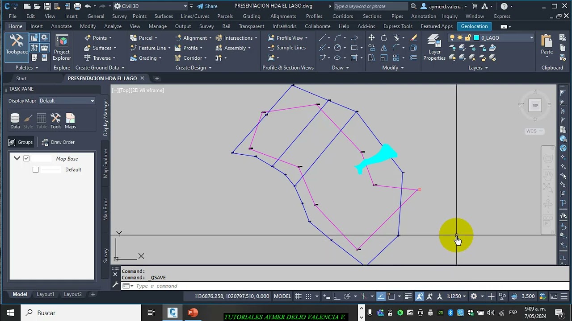Click the Windows Buscar search box

pyautogui.click(x=81, y=313)
